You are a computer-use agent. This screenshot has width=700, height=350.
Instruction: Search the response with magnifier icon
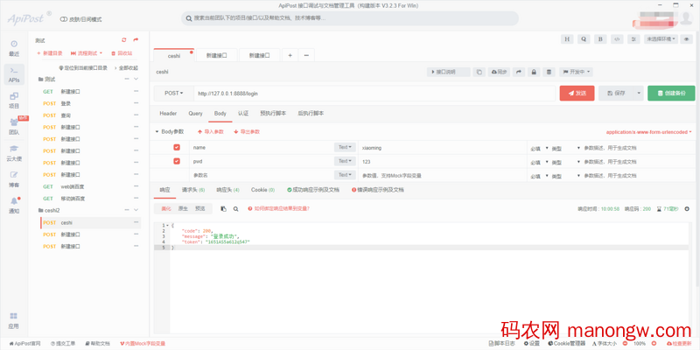point(235,208)
